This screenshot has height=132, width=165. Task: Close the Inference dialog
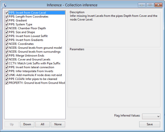point(158,5)
